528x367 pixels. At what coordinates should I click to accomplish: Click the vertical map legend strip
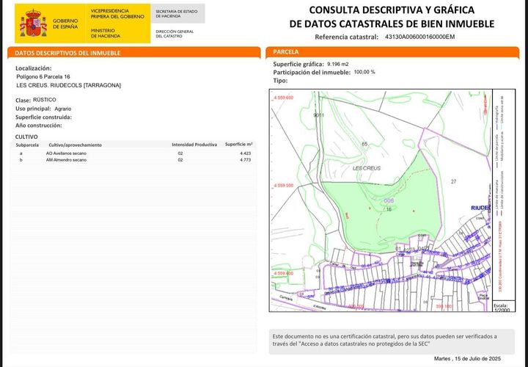click(504, 195)
